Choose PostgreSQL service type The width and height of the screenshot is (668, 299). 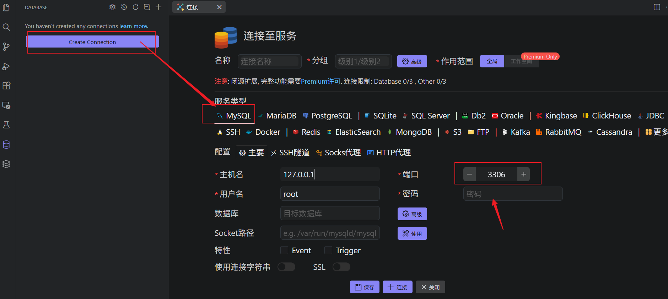tap(327, 116)
